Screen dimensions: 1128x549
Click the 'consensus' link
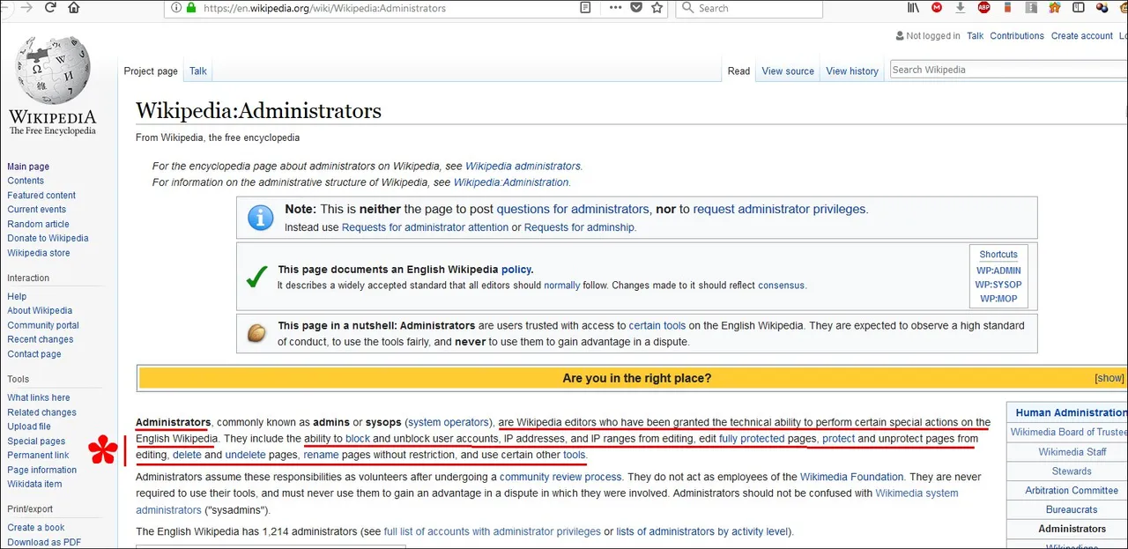point(781,286)
